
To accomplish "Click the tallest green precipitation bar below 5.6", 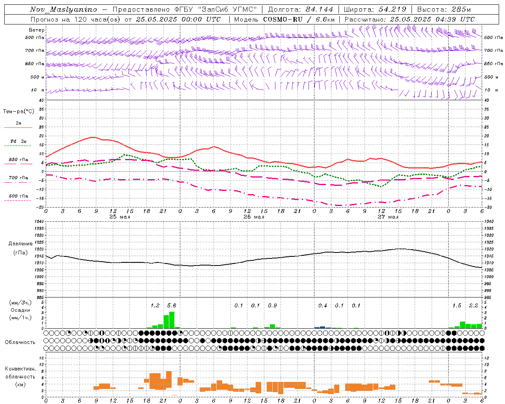I will (x=172, y=320).
